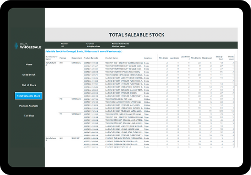Navigate to Tail Skus
Screen dimensions: 251x175
pos(29,116)
